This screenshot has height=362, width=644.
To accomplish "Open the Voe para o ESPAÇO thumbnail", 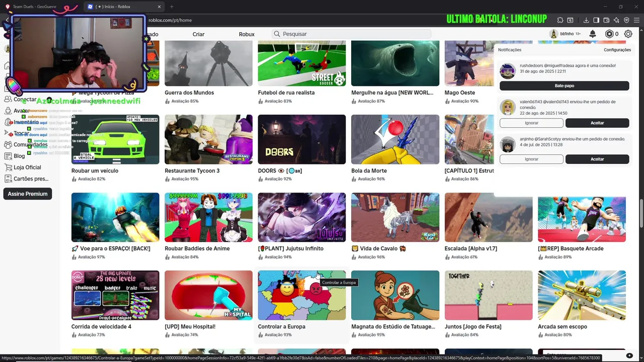I will click(115, 217).
